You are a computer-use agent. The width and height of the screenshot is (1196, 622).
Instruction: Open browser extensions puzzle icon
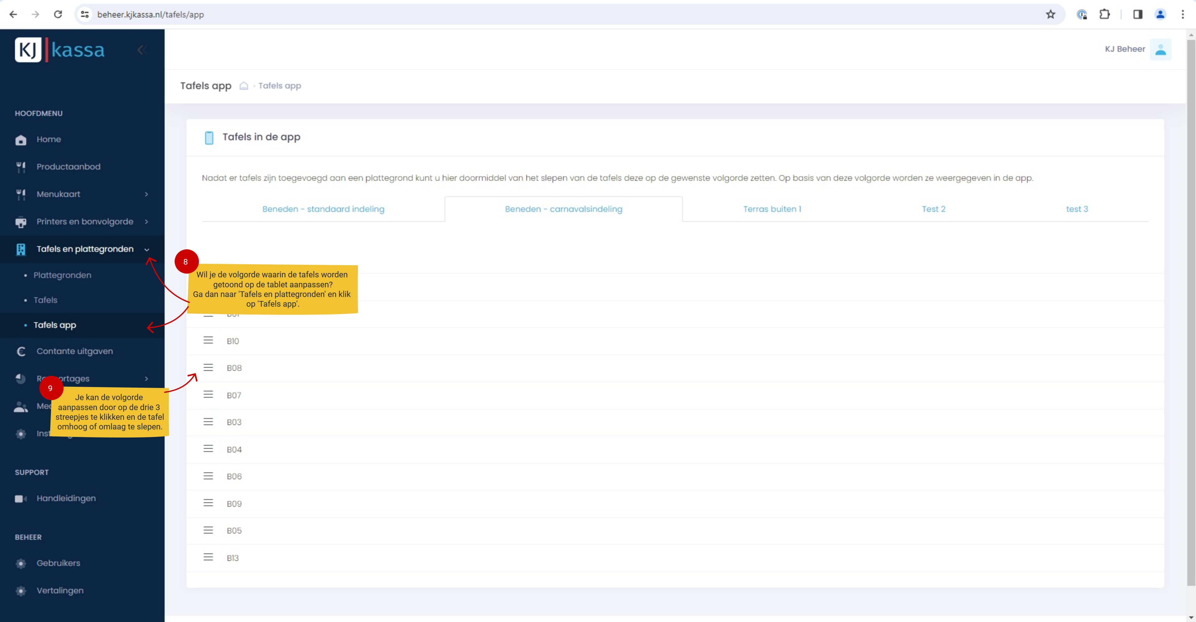(1105, 14)
